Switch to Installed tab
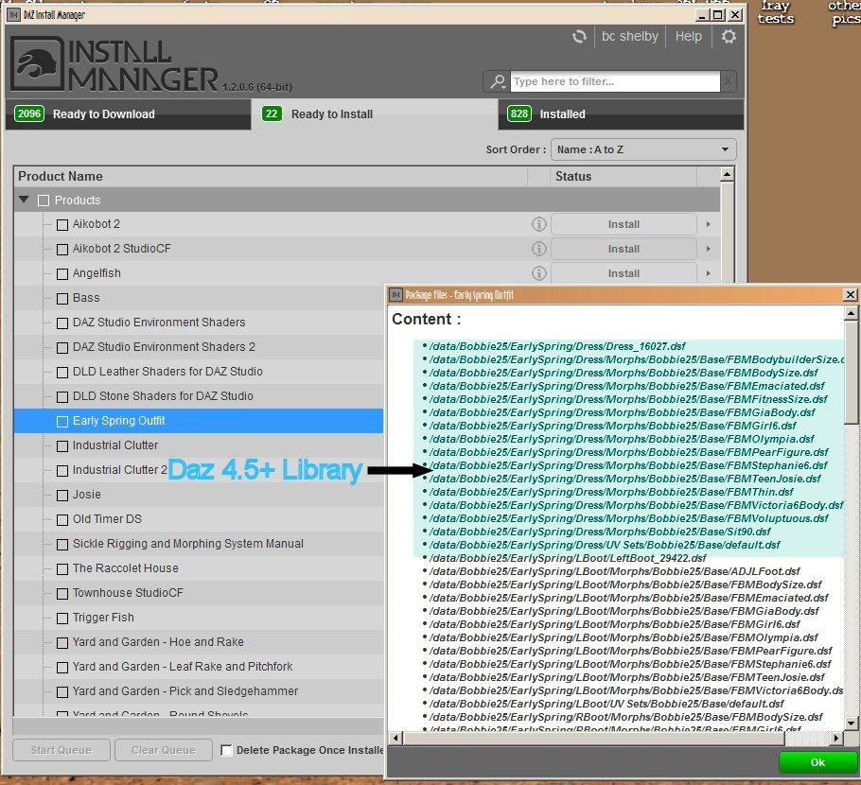Screen dimensions: 861x785 [x=621, y=114]
